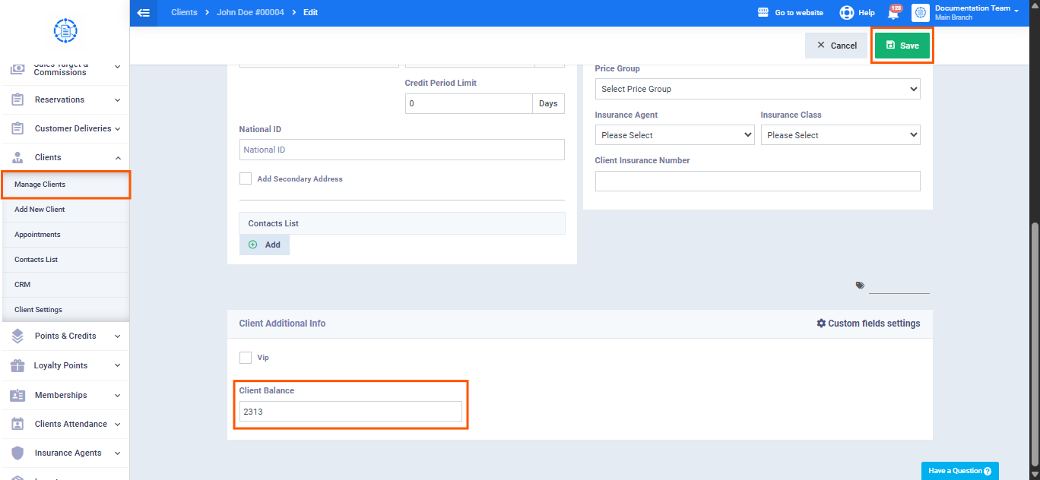Open Client Settings menu item
Image resolution: width=1040 pixels, height=480 pixels.
[65, 310]
